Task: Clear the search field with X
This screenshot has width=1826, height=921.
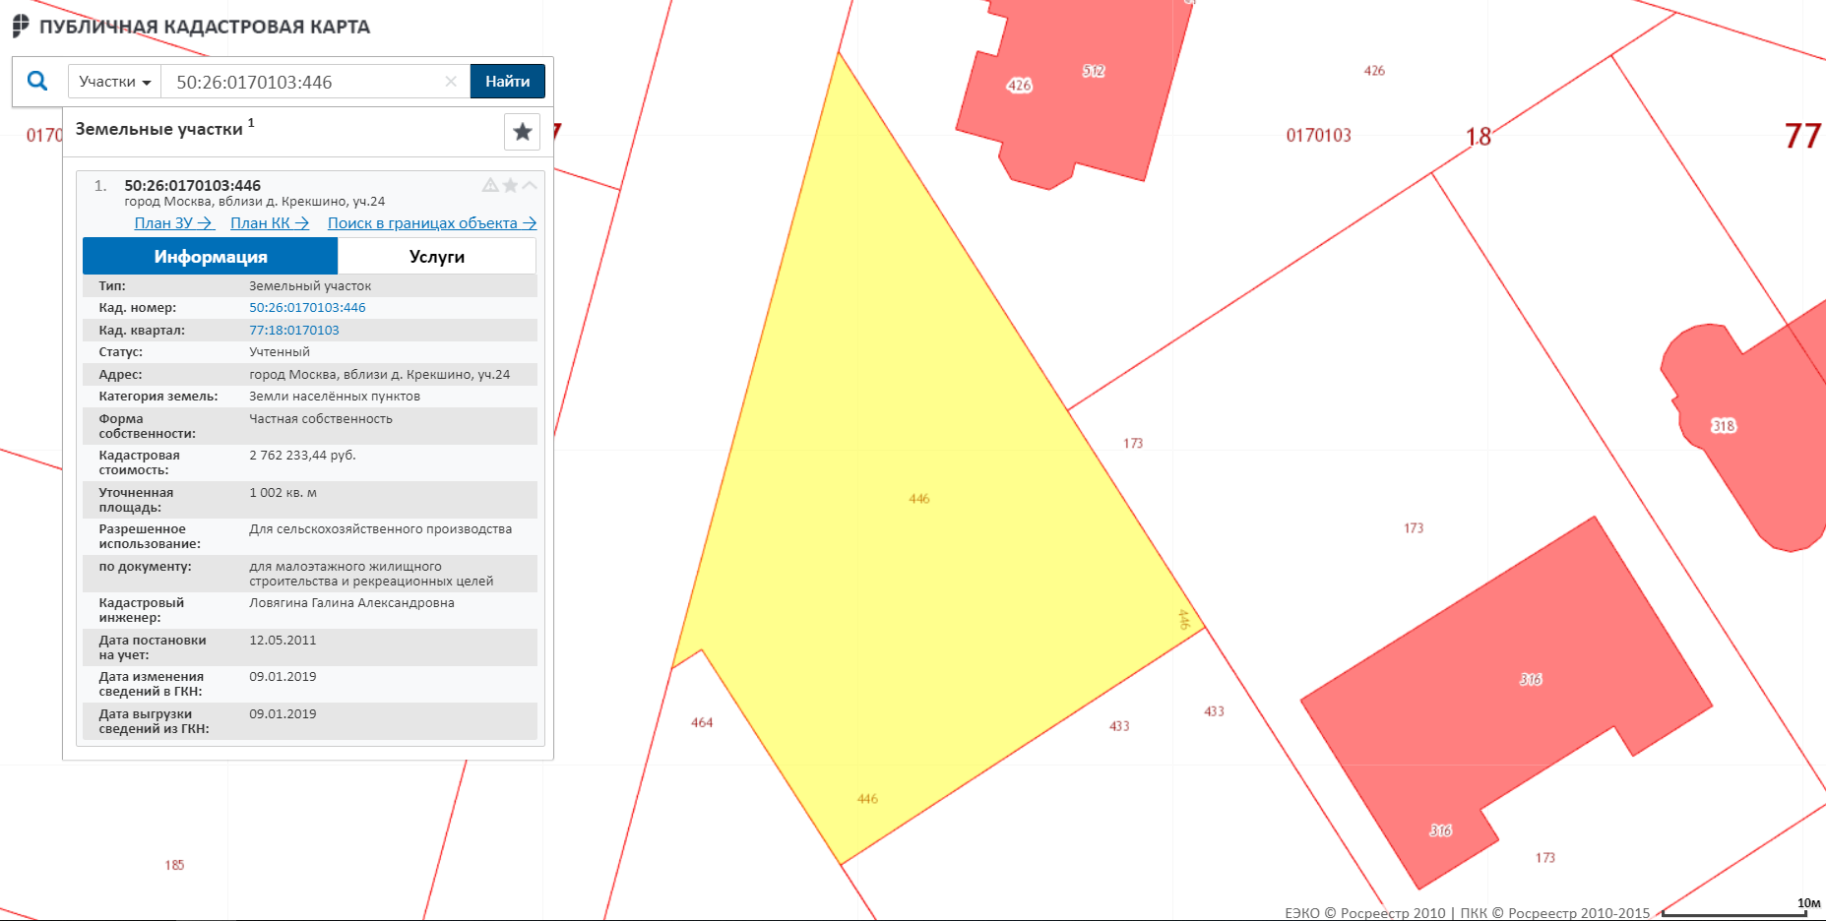Action: [451, 82]
